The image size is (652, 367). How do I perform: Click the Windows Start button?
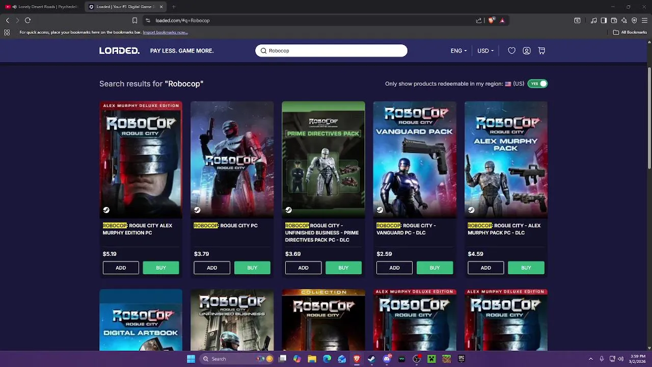pyautogui.click(x=191, y=359)
